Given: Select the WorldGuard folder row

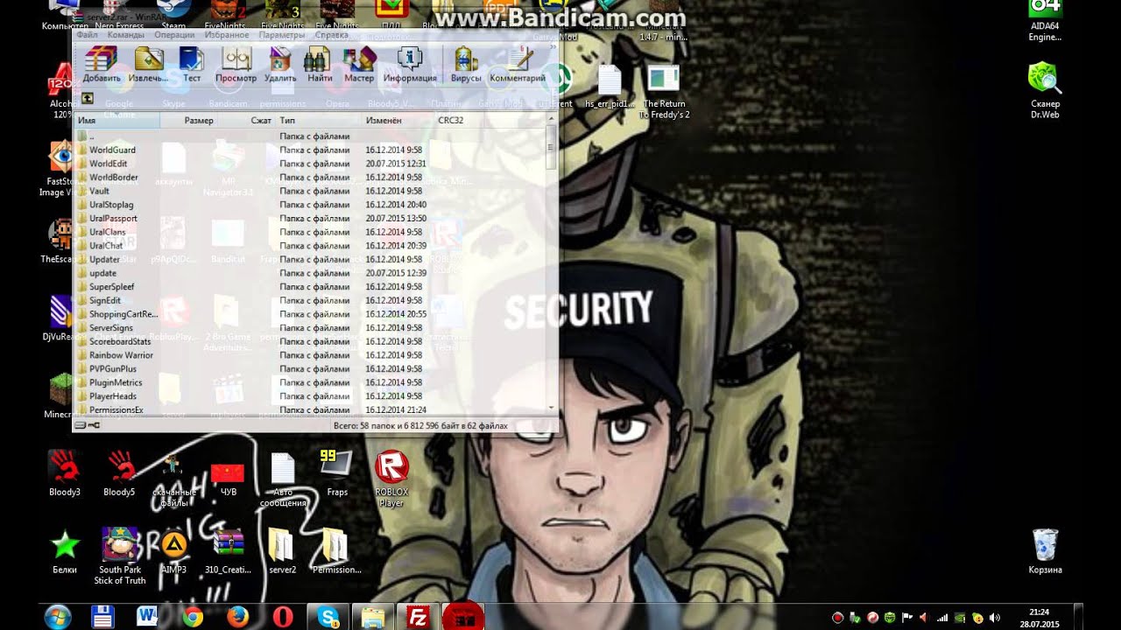Looking at the screenshot, I should [310, 150].
